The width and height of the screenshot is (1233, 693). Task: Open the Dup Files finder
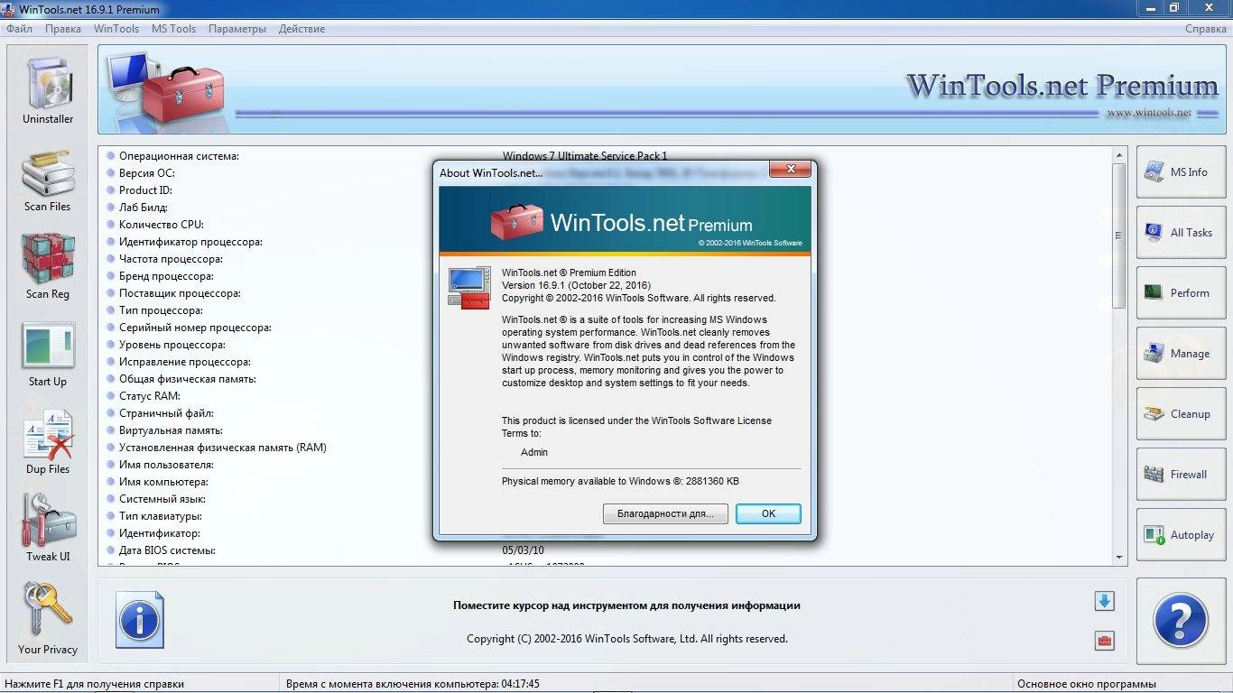coord(48,442)
